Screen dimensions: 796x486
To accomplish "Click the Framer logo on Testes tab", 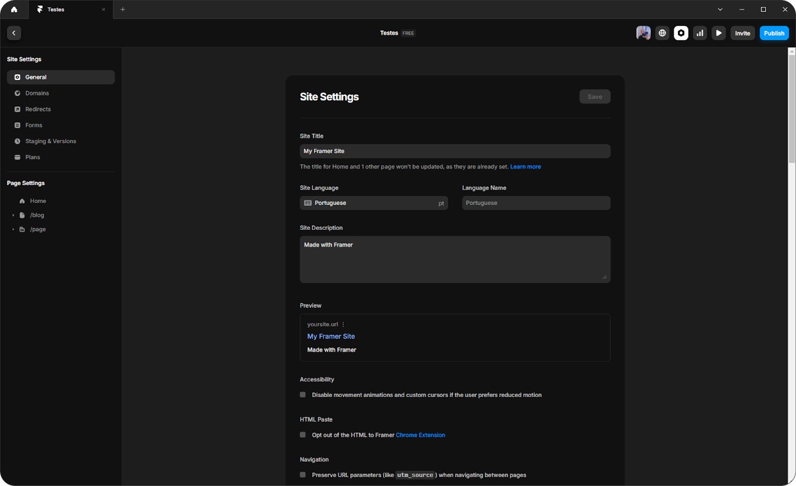I will tap(40, 9).
